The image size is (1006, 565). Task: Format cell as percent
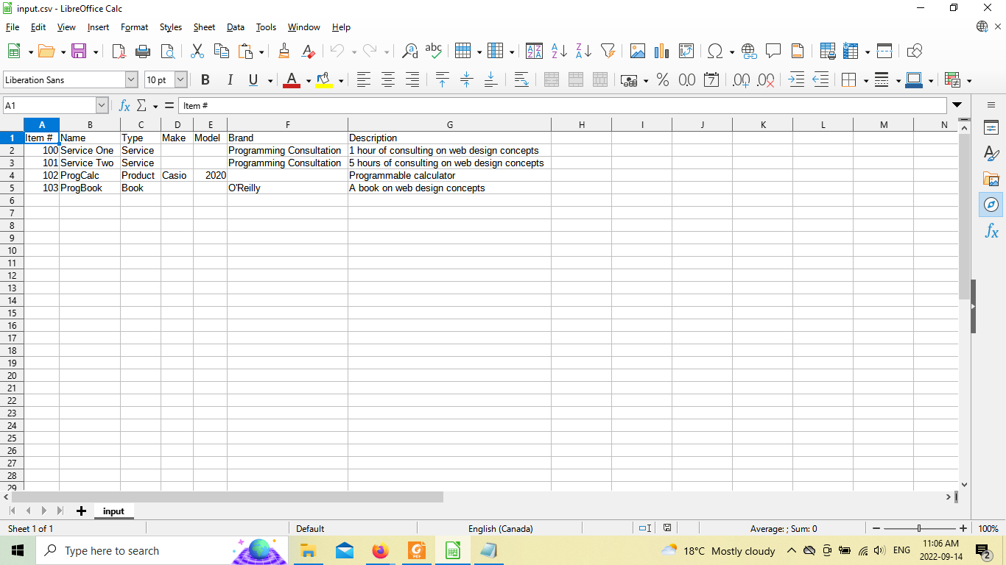[x=663, y=80]
